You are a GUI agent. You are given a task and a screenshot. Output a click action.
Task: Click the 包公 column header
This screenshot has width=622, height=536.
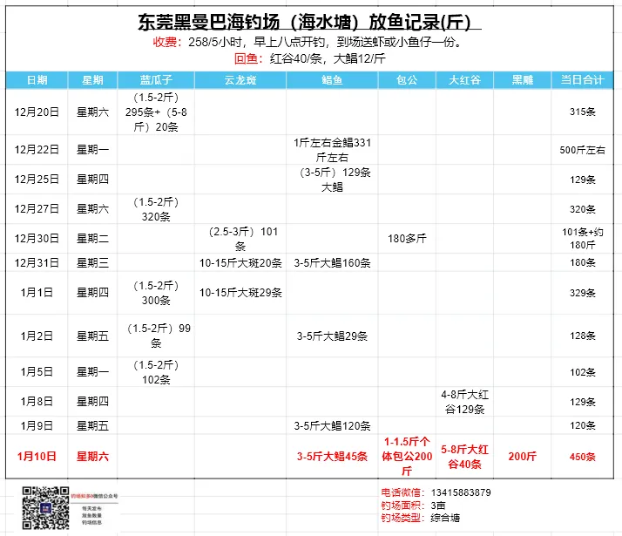pyautogui.click(x=407, y=80)
